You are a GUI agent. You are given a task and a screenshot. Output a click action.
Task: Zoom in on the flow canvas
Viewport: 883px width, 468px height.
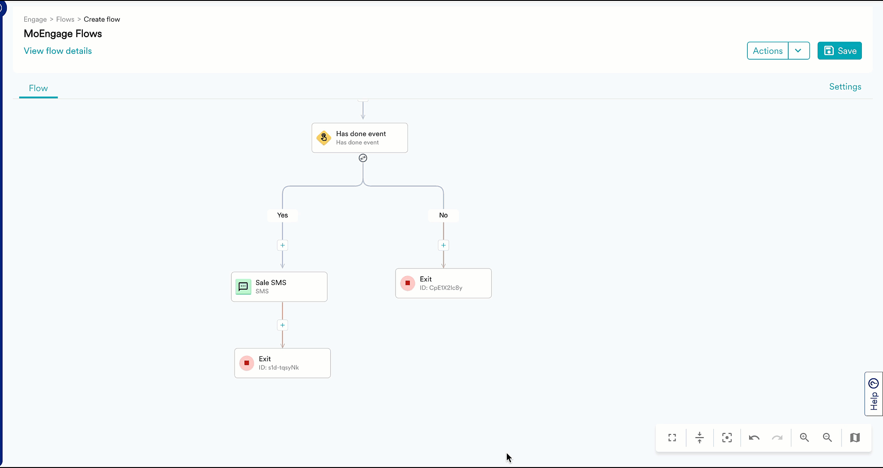pos(804,438)
